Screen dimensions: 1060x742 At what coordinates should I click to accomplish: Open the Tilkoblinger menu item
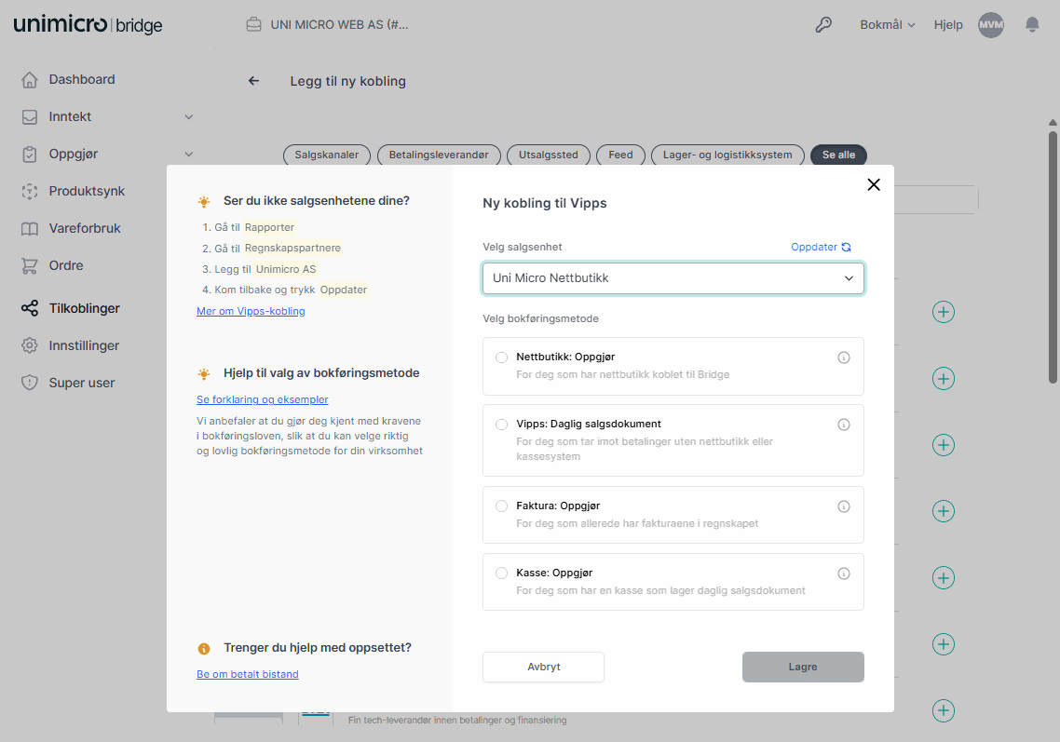[x=84, y=308]
